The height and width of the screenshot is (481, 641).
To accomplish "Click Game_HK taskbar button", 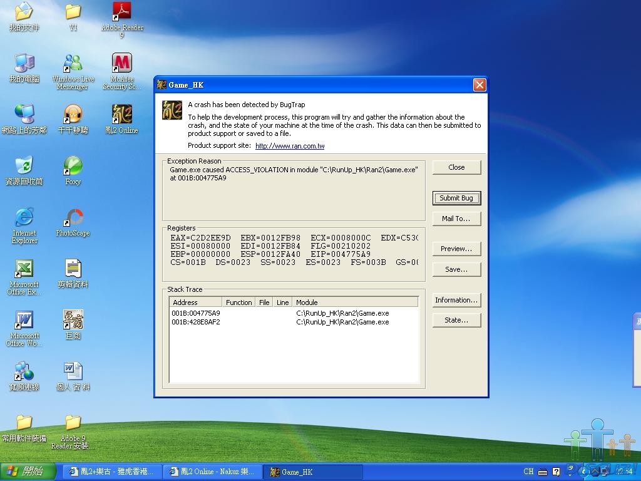I will click(313, 472).
